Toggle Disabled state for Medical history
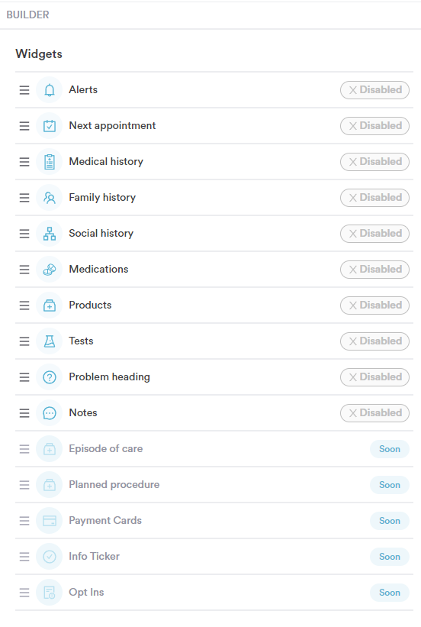The height and width of the screenshot is (627, 421). click(374, 162)
